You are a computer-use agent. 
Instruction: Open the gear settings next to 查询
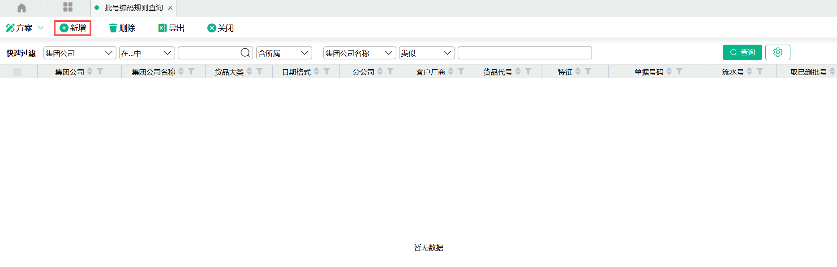pyautogui.click(x=777, y=52)
